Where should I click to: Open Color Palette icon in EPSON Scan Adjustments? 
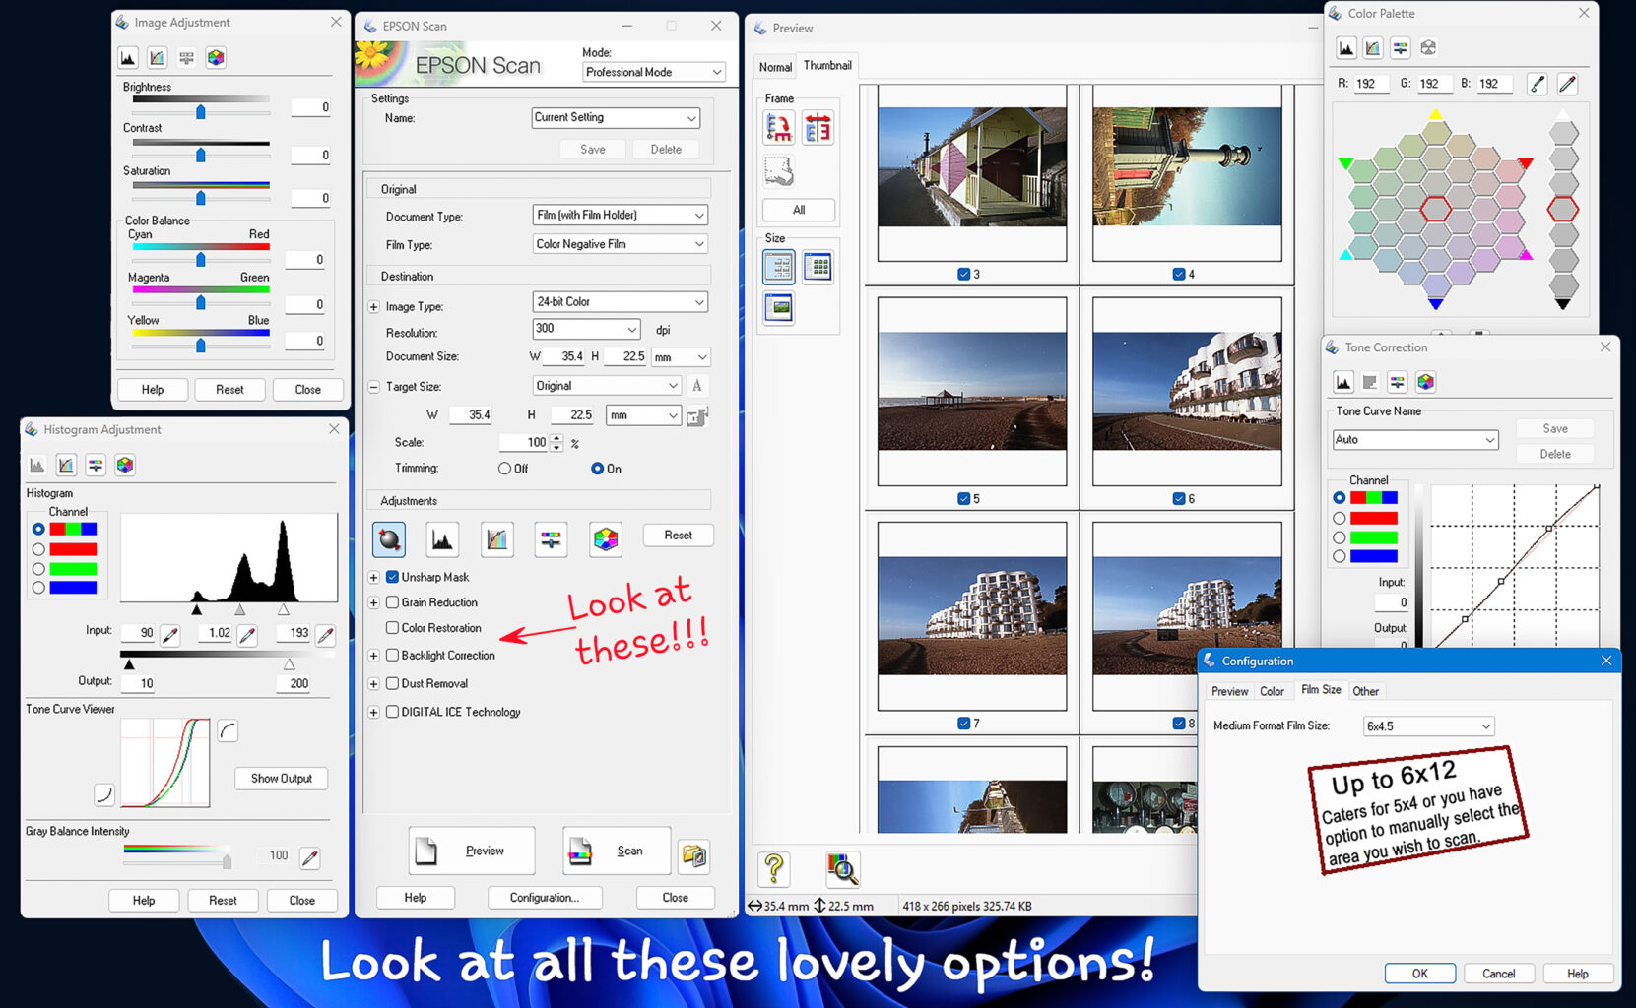click(x=606, y=538)
